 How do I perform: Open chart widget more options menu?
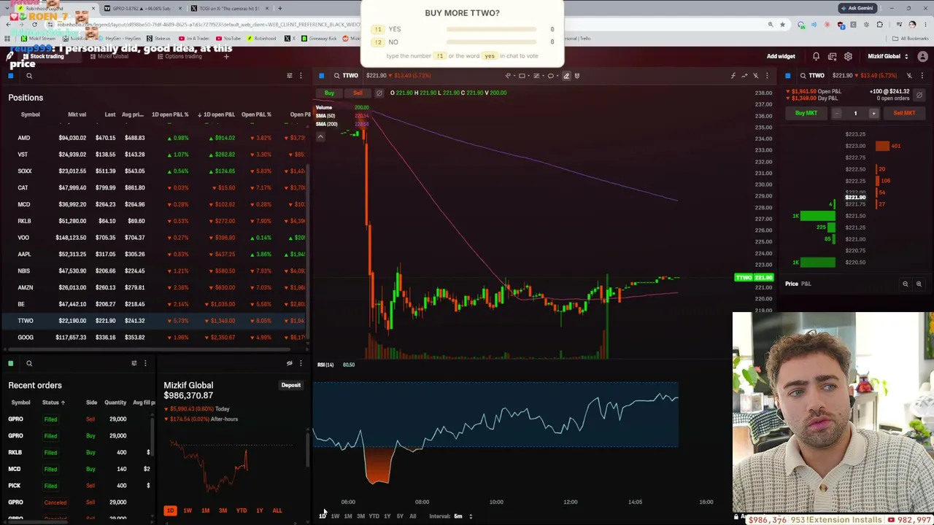(767, 76)
